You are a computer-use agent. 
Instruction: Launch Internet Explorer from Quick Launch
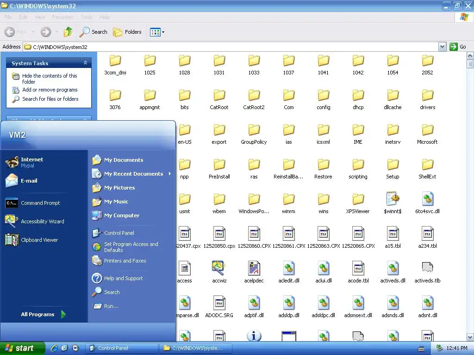54,348
